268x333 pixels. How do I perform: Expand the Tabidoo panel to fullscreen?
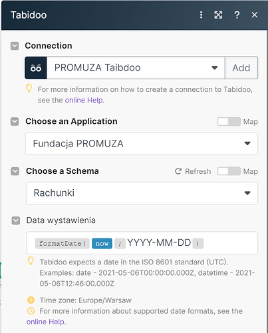218,15
